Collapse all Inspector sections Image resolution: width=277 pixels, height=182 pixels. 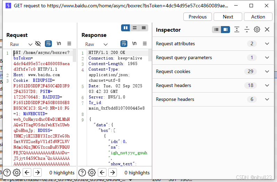click(247, 30)
